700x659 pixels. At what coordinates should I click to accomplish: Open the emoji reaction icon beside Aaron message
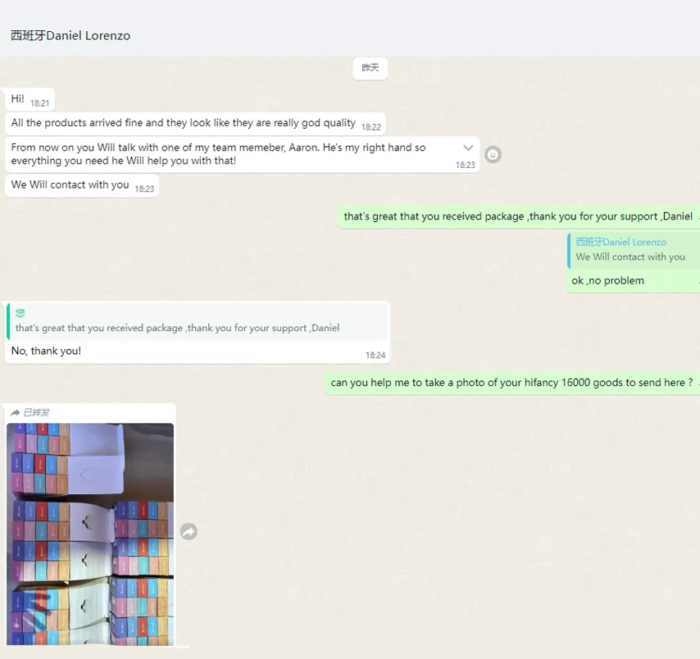(493, 154)
